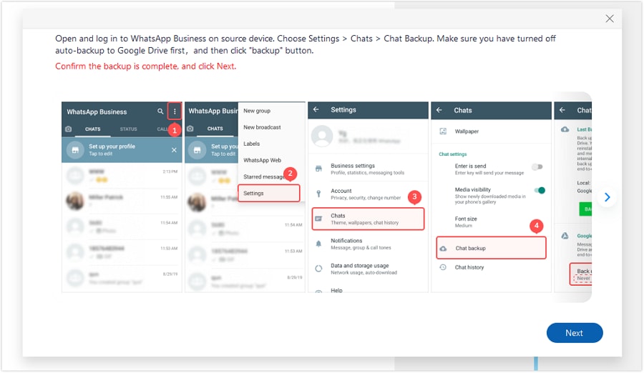
Task: Choose New broadcast from the menu
Action: [262, 127]
